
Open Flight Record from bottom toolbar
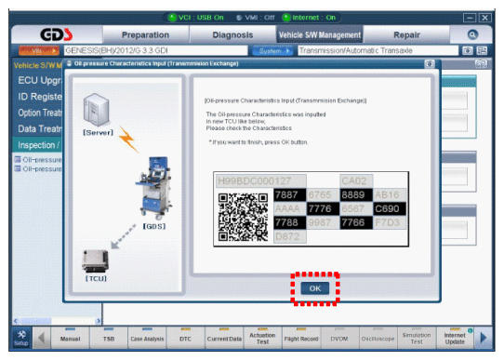[x=301, y=339]
